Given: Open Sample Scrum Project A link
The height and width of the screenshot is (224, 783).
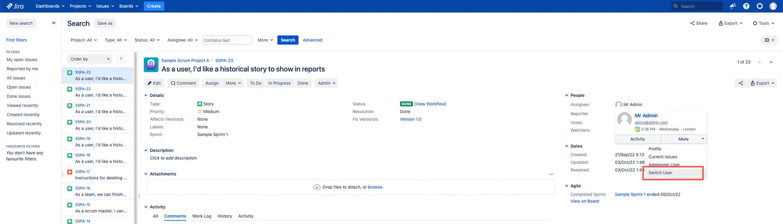Looking at the screenshot, I should pos(185,61).
